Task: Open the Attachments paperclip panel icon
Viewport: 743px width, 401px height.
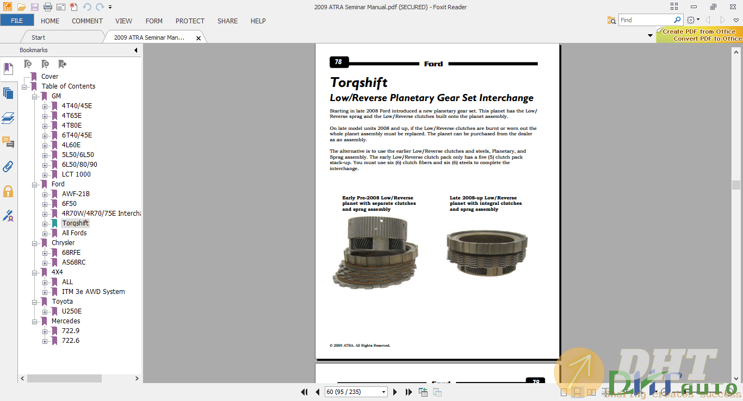Action: (8, 167)
